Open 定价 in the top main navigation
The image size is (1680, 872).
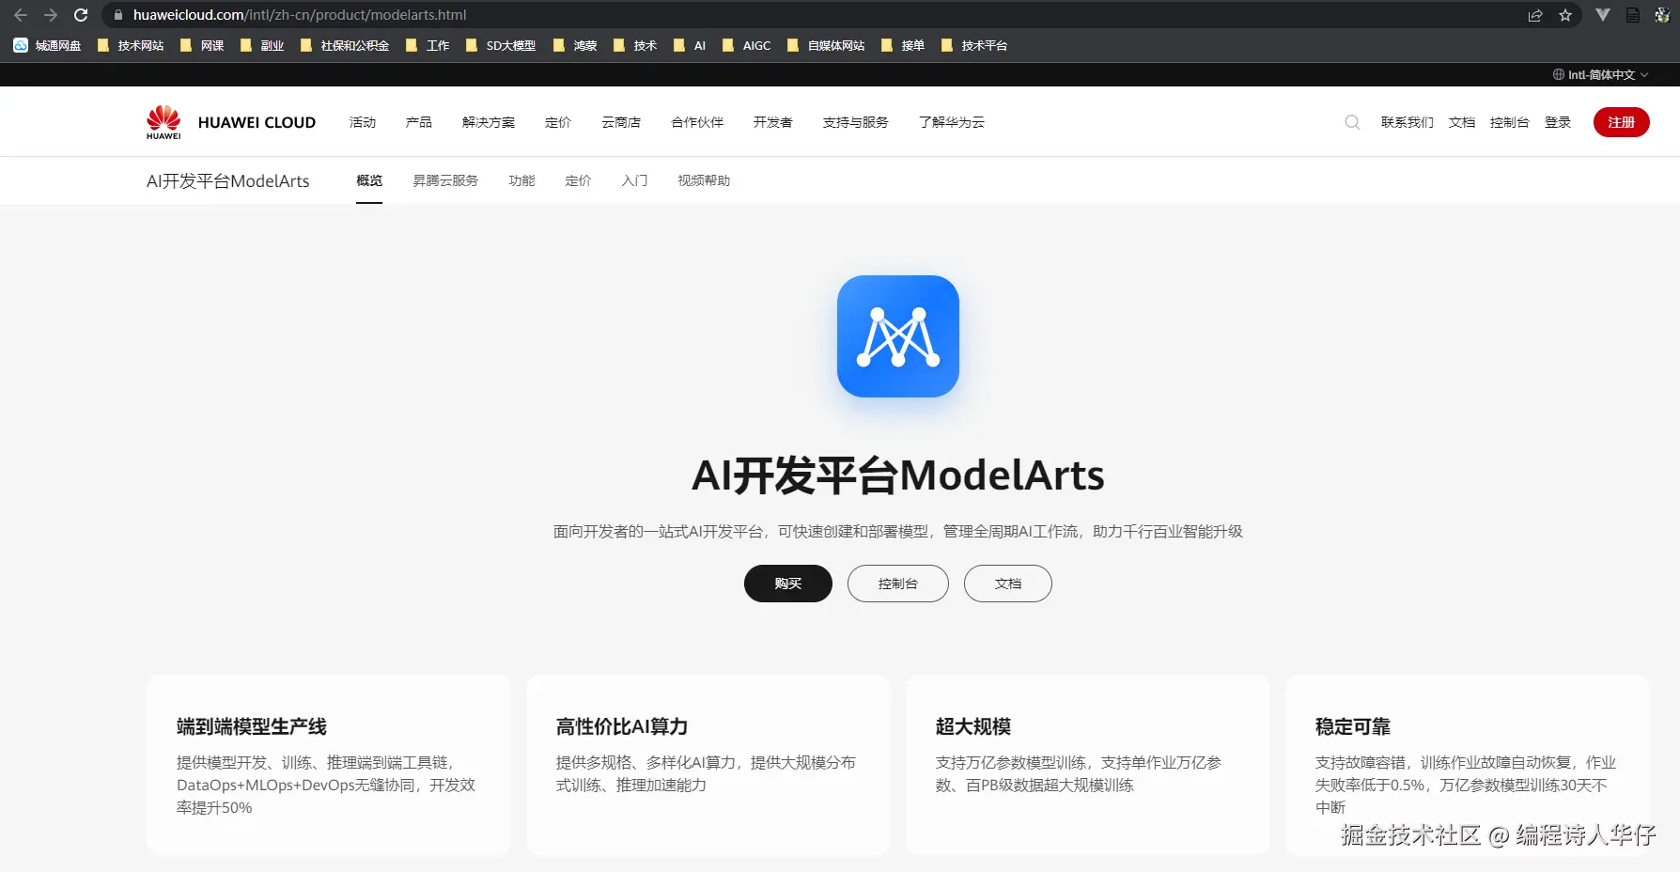(x=558, y=122)
